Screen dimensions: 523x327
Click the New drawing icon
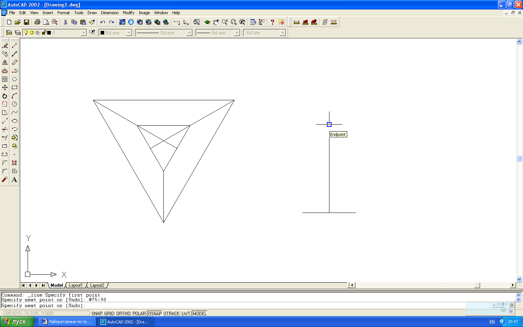click(9, 22)
